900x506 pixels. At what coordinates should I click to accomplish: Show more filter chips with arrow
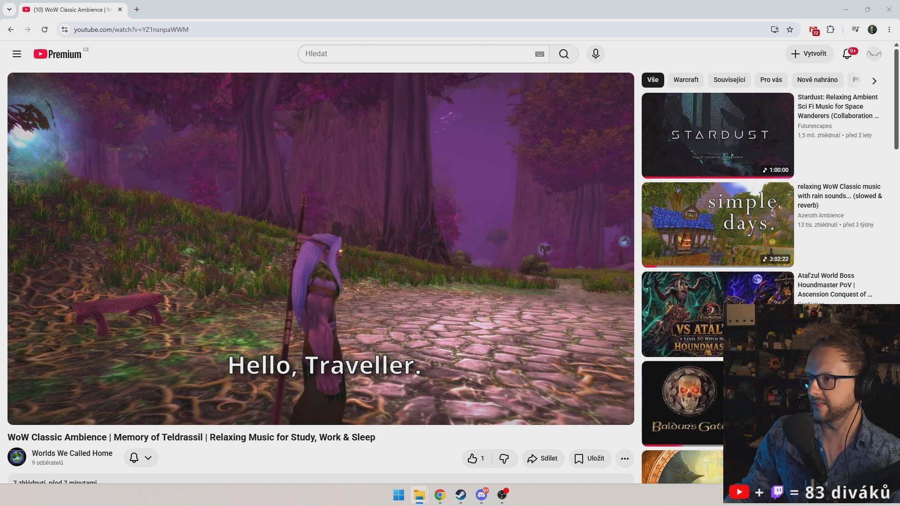[874, 81]
